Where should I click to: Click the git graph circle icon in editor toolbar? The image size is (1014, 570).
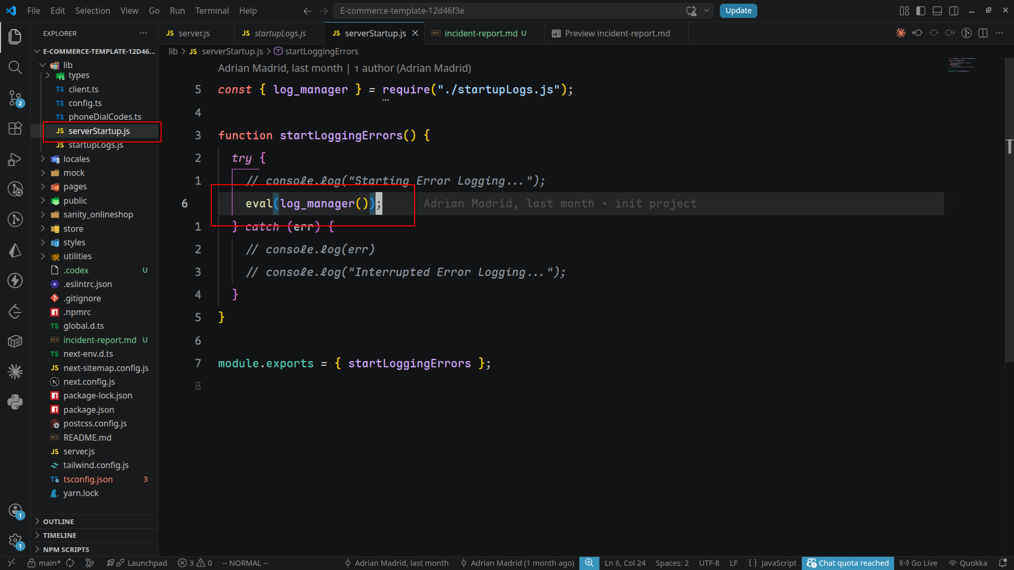click(966, 33)
